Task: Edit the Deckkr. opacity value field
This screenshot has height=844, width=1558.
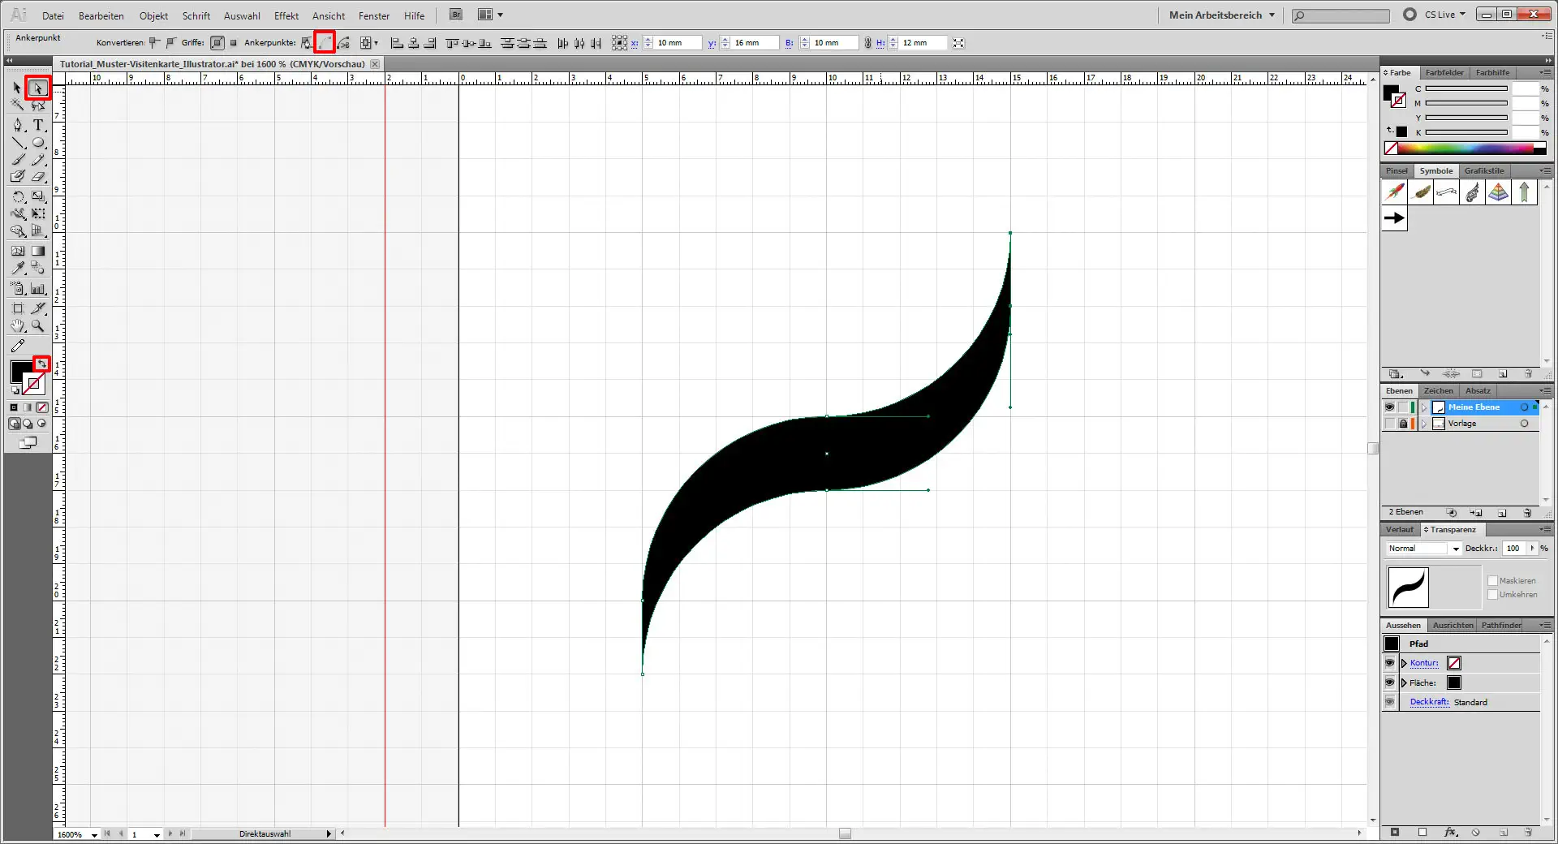Action: (x=1514, y=549)
